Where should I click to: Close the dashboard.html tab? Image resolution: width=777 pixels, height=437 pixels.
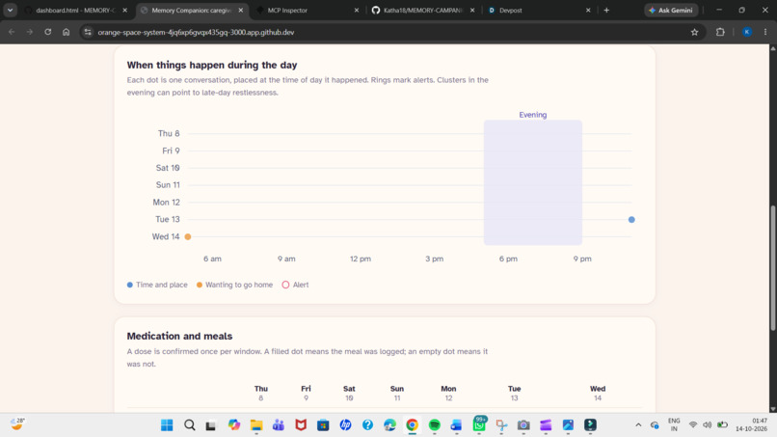point(125,10)
